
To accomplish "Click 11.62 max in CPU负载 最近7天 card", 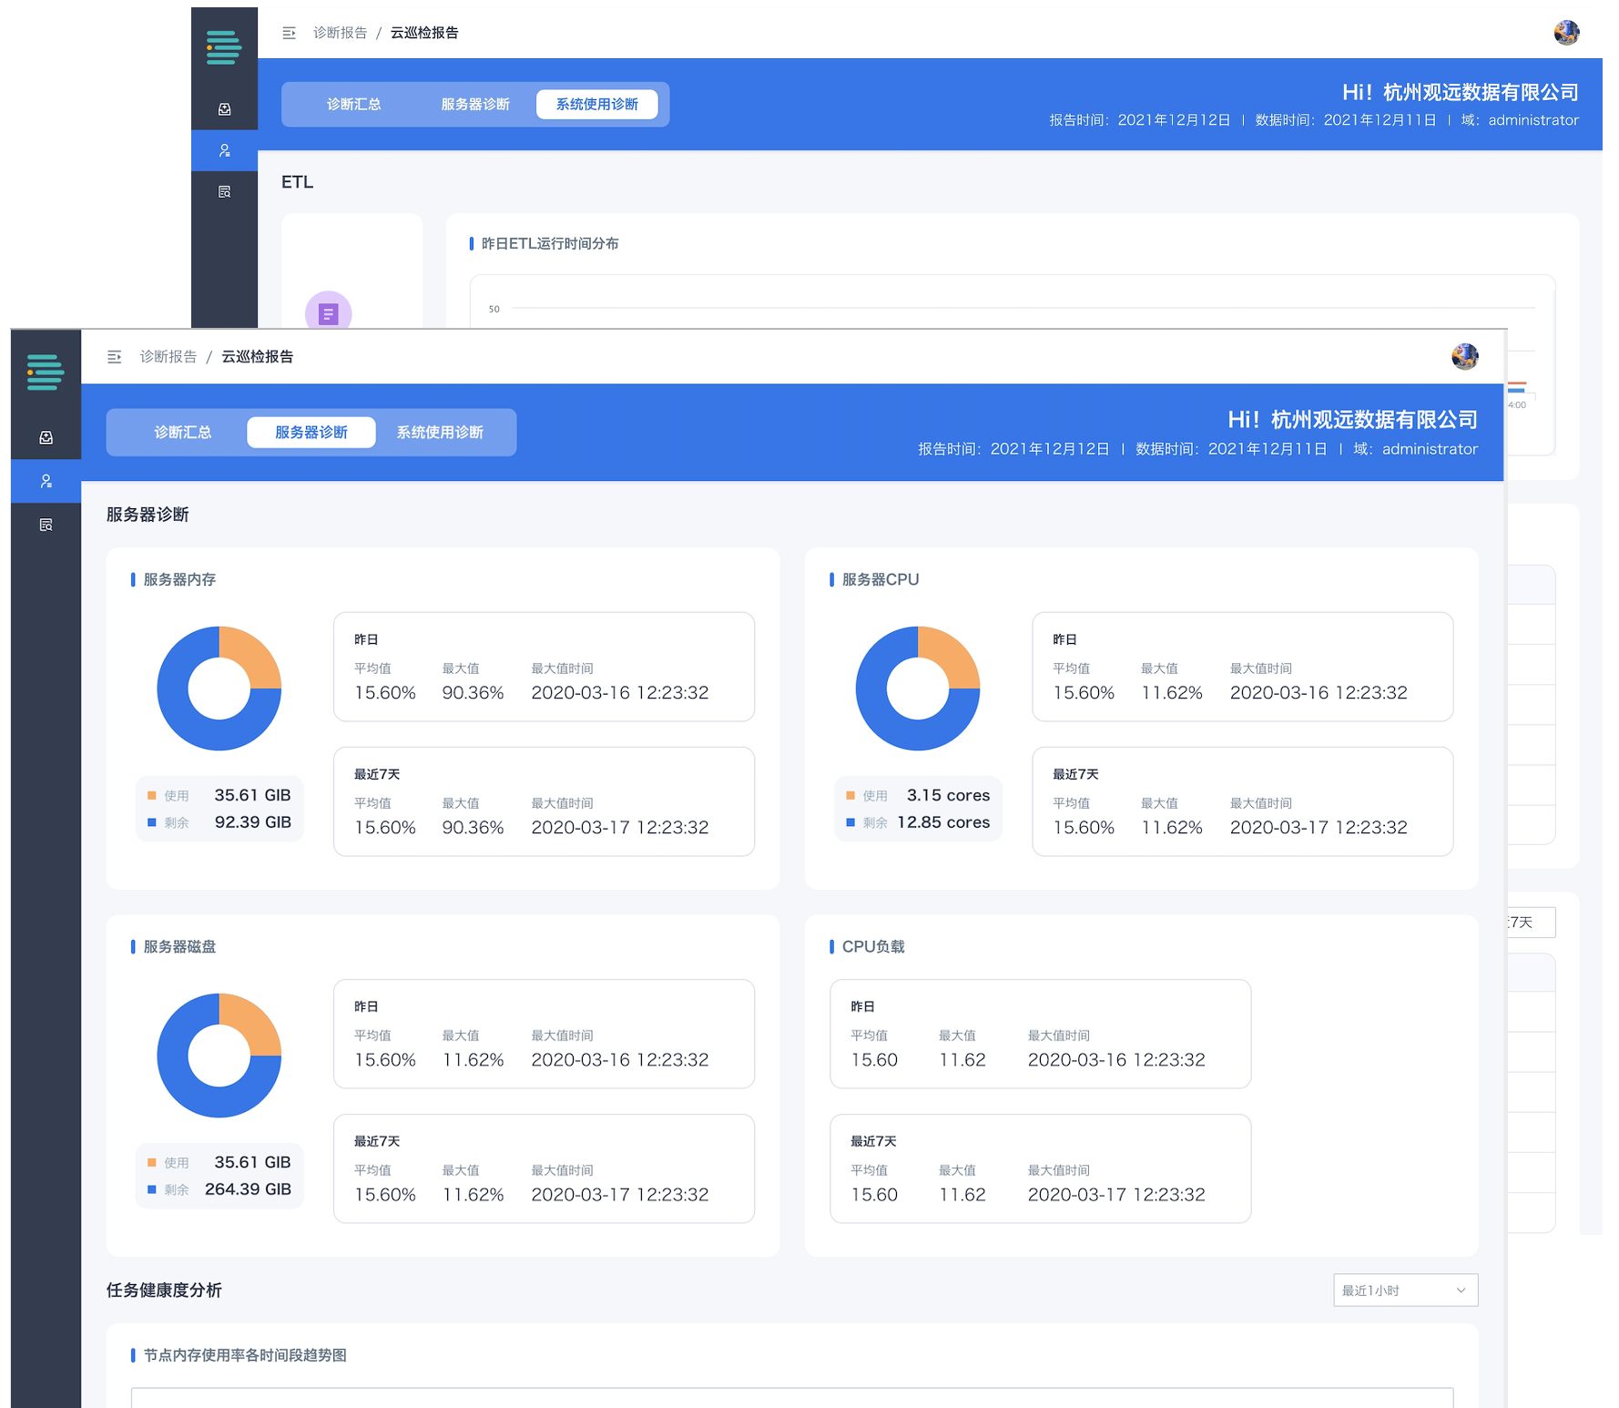I will point(962,1194).
